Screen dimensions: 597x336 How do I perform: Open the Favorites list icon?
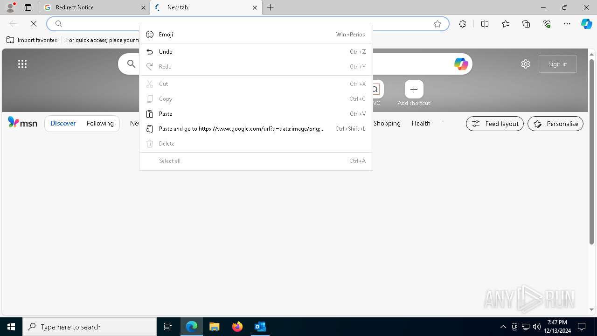[x=506, y=24]
